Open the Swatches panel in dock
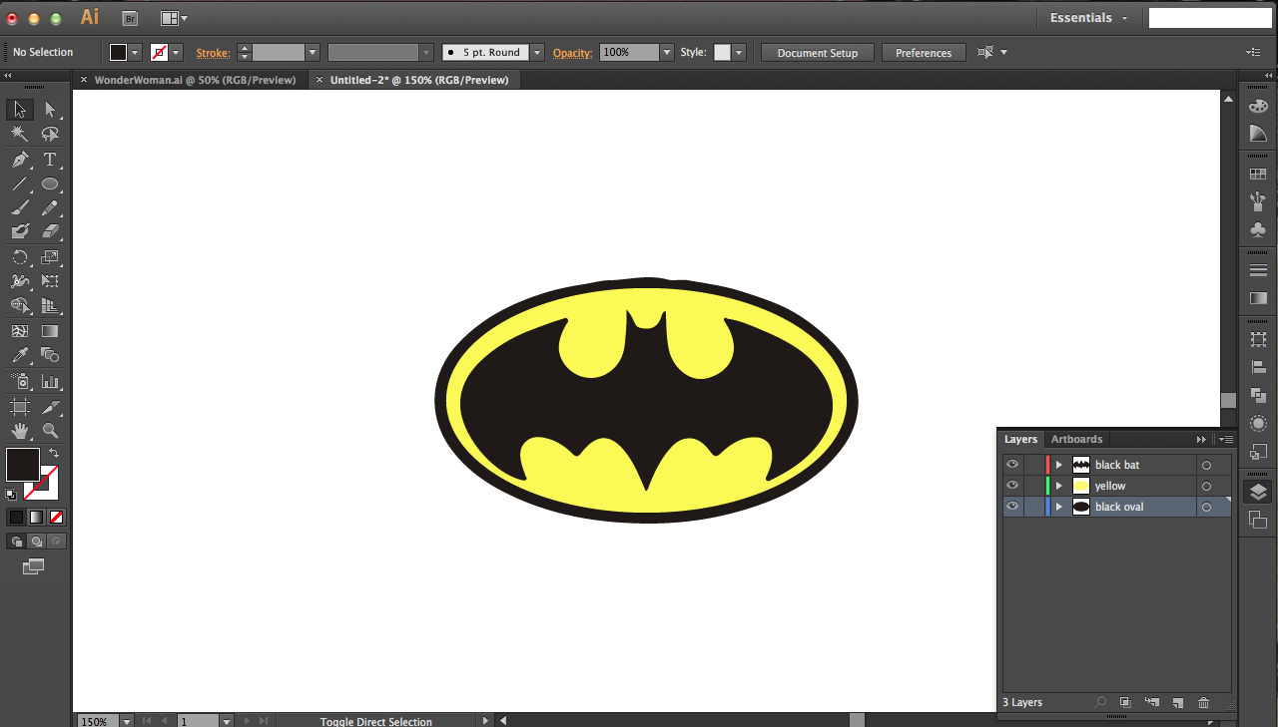The height and width of the screenshot is (727, 1278). (1258, 175)
